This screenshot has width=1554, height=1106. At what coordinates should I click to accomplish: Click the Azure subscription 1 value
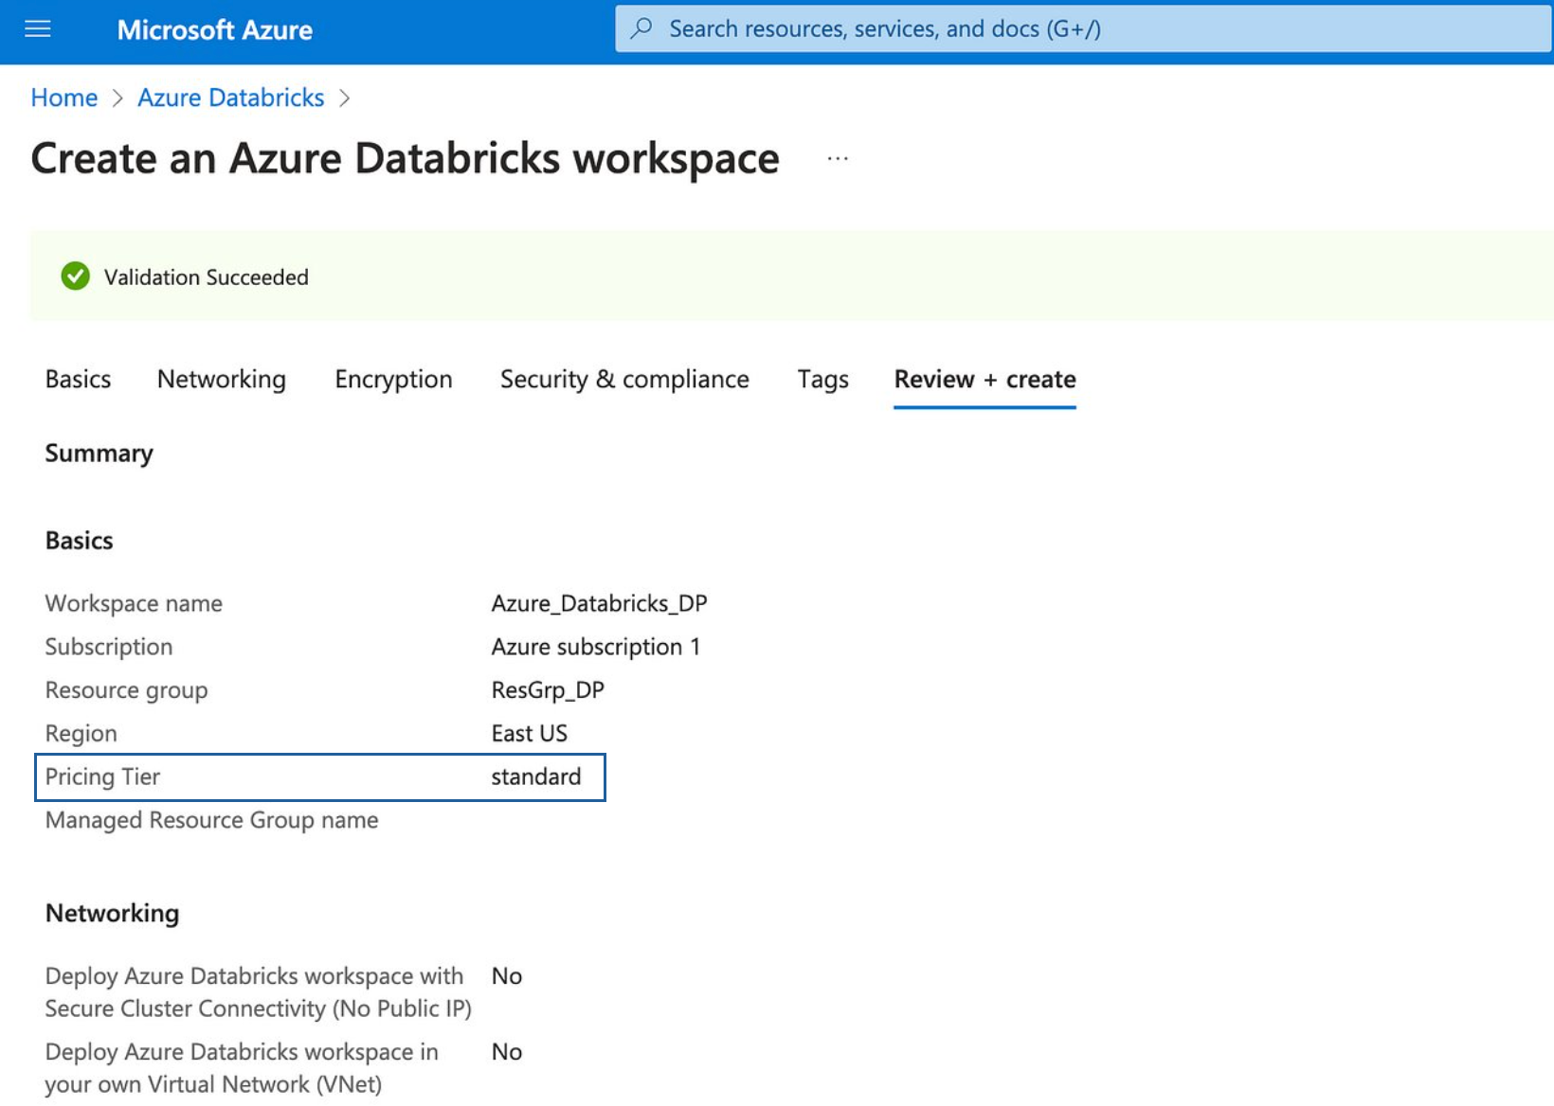tap(595, 647)
